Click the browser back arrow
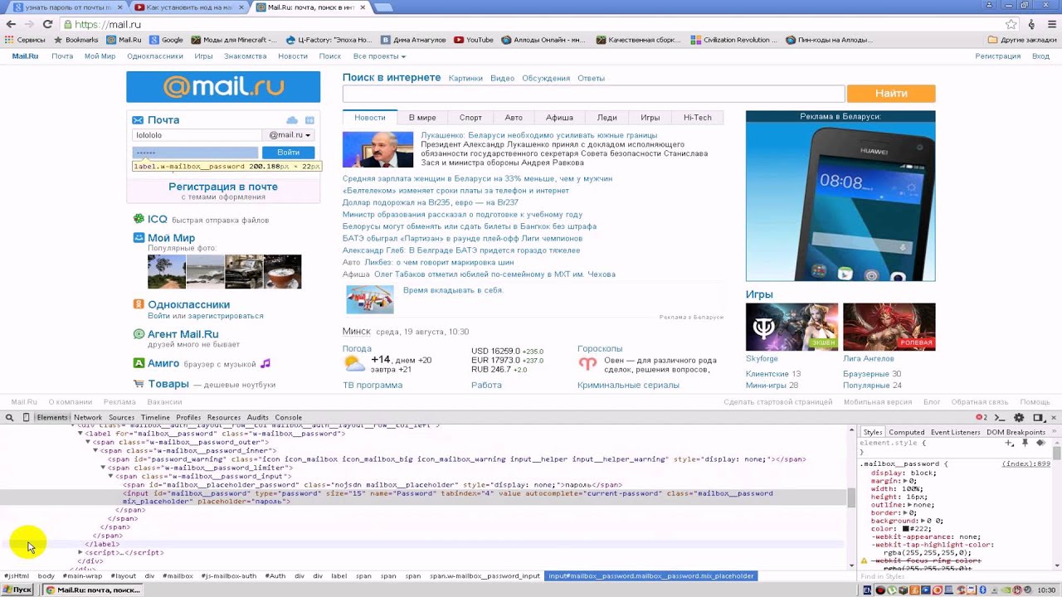The image size is (1062, 597). (11, 24)
